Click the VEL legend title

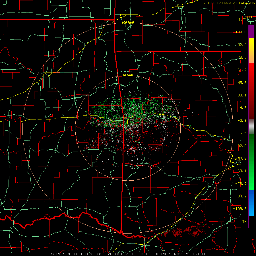250,17
